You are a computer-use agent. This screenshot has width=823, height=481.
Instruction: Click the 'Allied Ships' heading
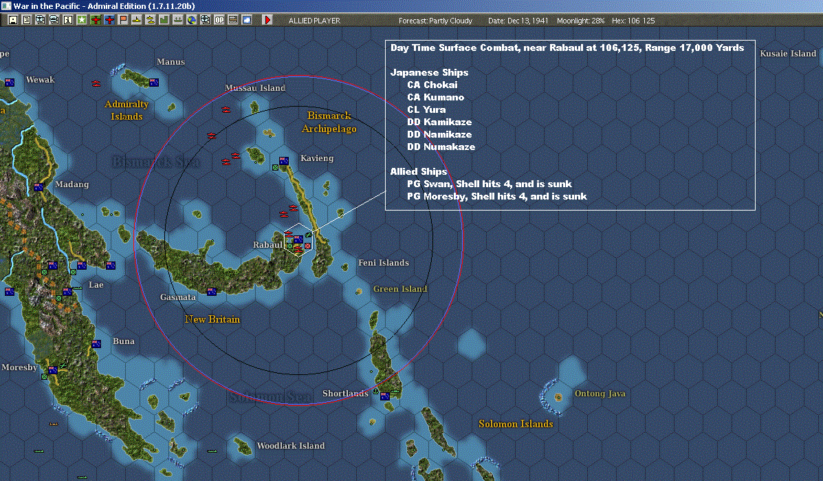418,171
